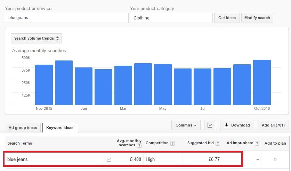Screen dimensions: 291x171
Task: Open trend chart icon in blue jeans row
Action: click(x=109, y=159)
